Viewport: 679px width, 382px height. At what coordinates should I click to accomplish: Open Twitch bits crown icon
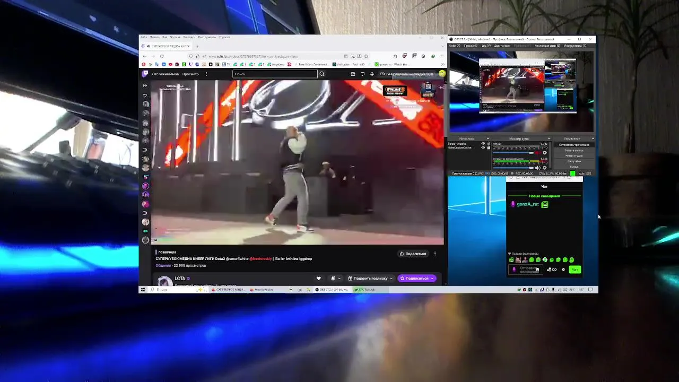pos(372,74)
